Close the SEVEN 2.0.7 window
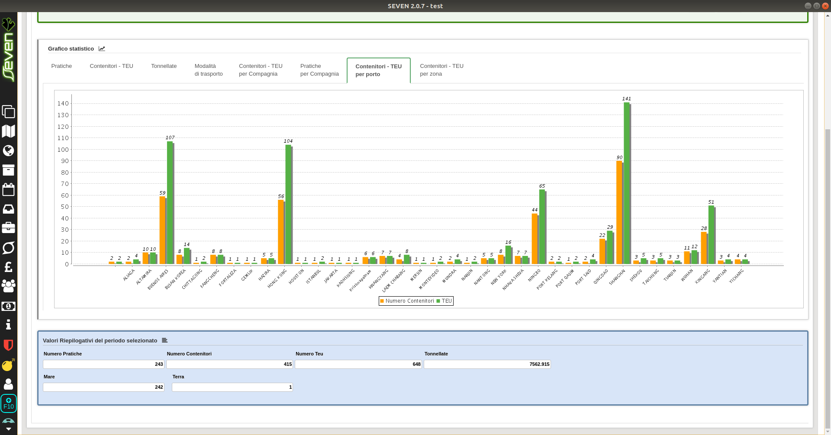 (x=825, y=6)
